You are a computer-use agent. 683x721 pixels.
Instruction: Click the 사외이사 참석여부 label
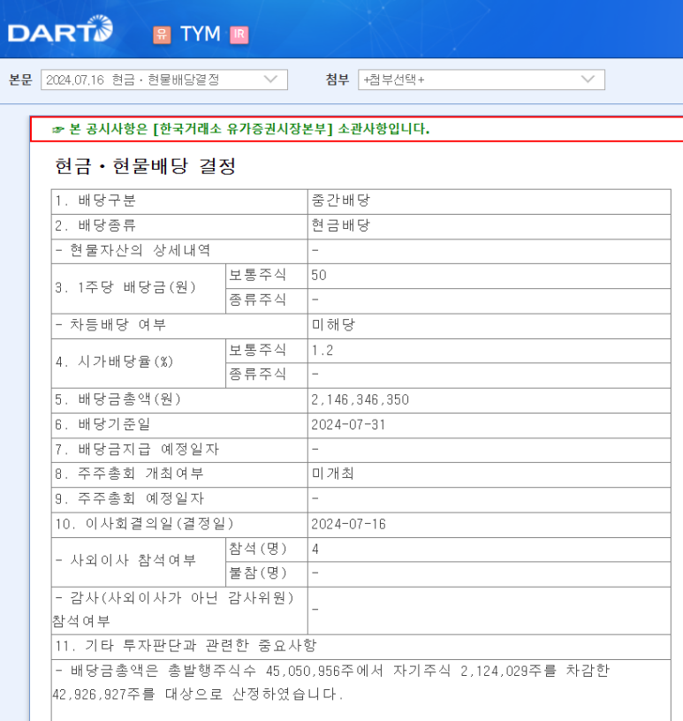point(125,560)
